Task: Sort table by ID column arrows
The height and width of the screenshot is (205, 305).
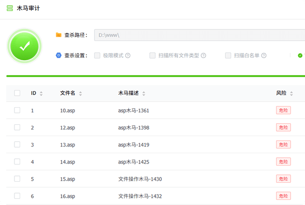Action: click(41, 94)
